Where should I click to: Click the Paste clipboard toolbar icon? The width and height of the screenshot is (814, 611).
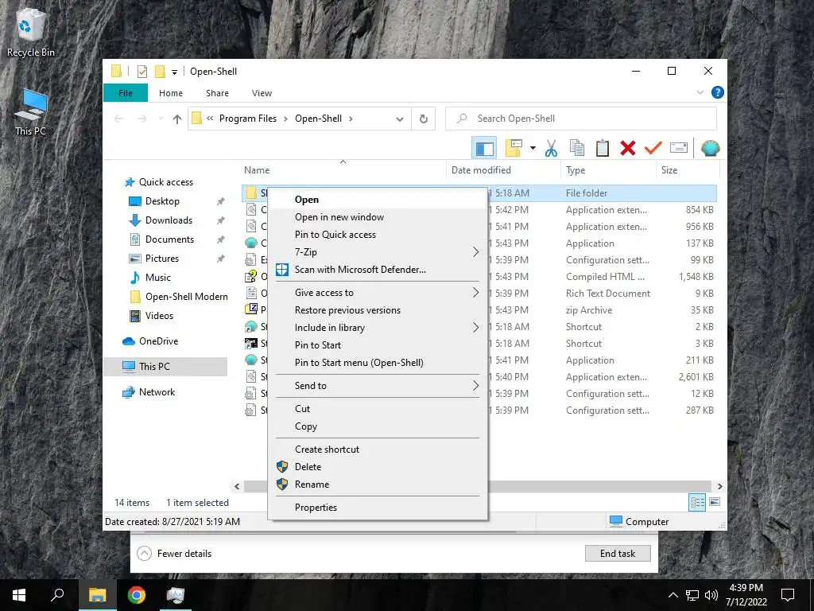click(x=603, y=148)
